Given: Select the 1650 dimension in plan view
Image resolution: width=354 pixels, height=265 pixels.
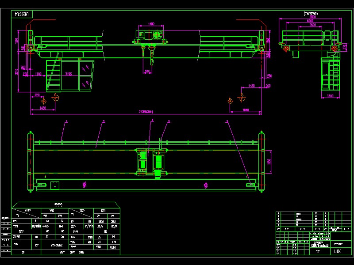Looking at the screenshot, I should tap(269, 162).
